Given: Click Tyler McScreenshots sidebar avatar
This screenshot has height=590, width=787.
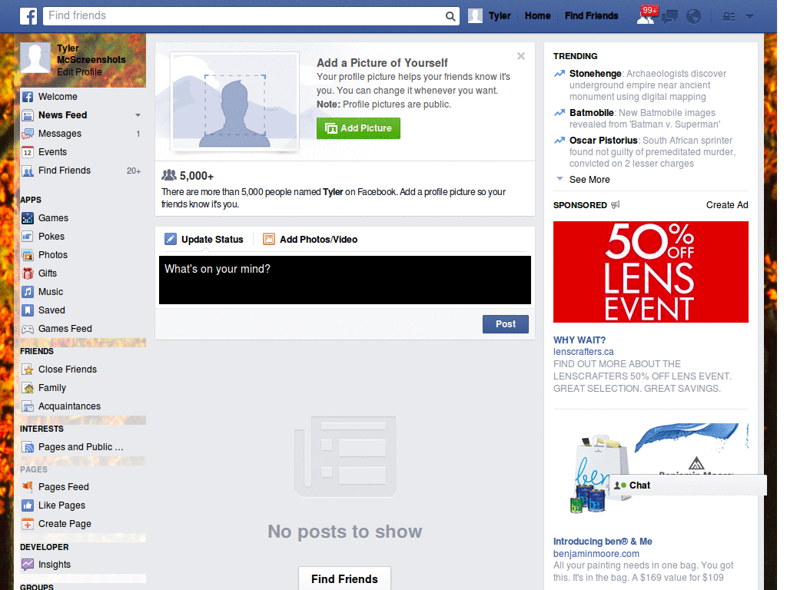Looking at the screenshot, I should [35, 58].
